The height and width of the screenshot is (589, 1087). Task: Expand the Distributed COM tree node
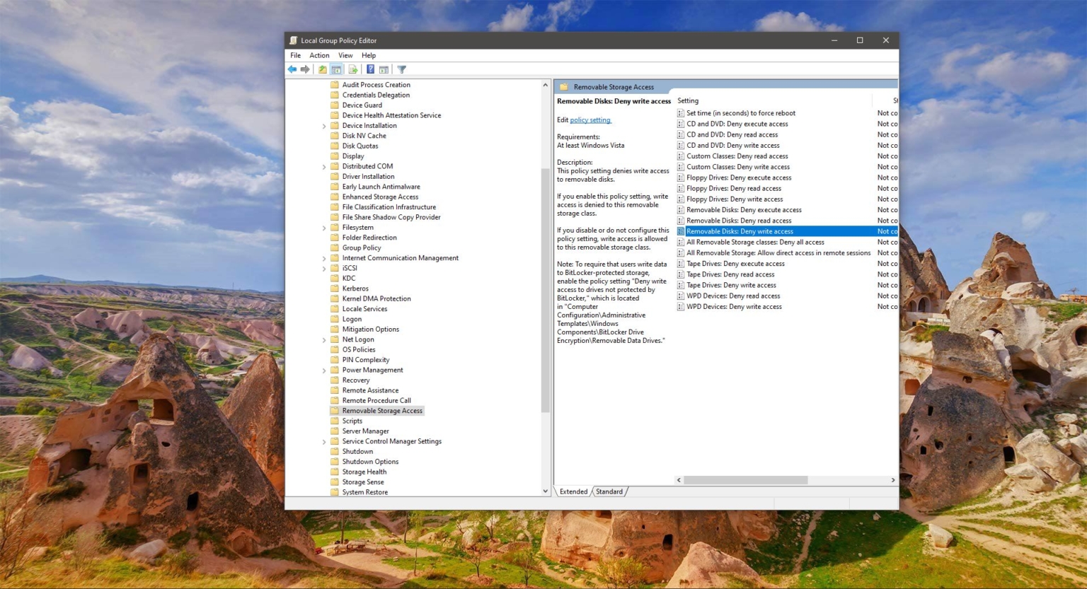tap(324, 165)
